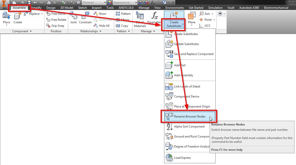Open the Point dropdown arrow
This screenshot has height=165, width=296.
[214, 20]
